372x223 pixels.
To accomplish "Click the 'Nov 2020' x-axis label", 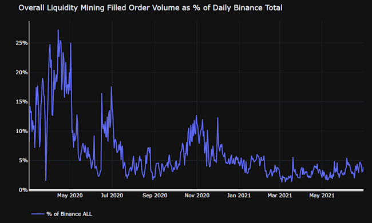I will pyautogui.click(x=197, y=196).
